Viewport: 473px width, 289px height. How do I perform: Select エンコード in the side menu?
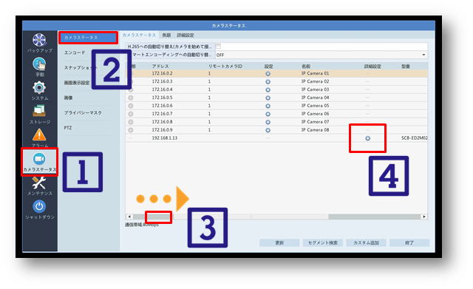[x=75, y=52]
